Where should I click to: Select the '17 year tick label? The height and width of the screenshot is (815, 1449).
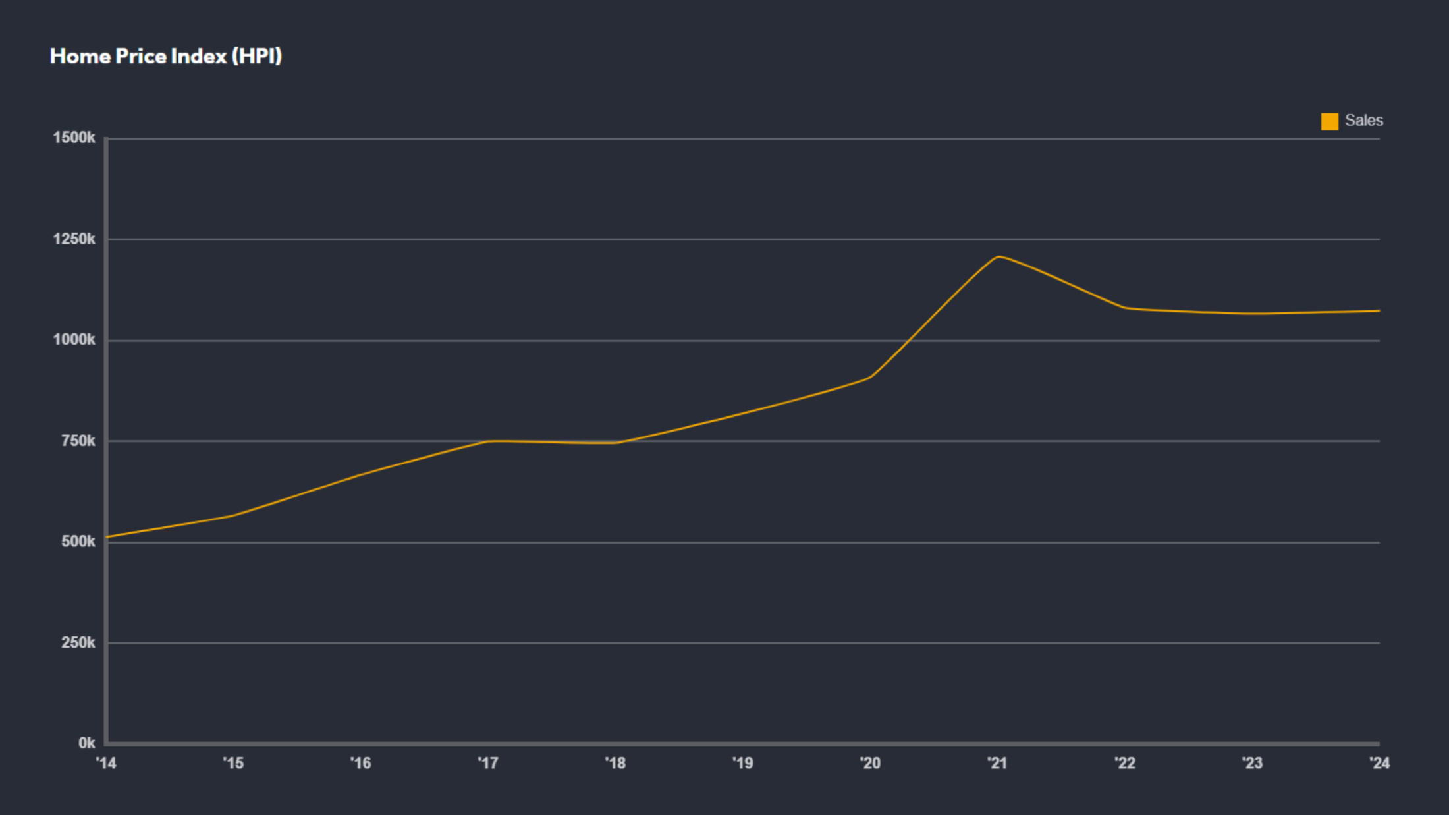488,763
